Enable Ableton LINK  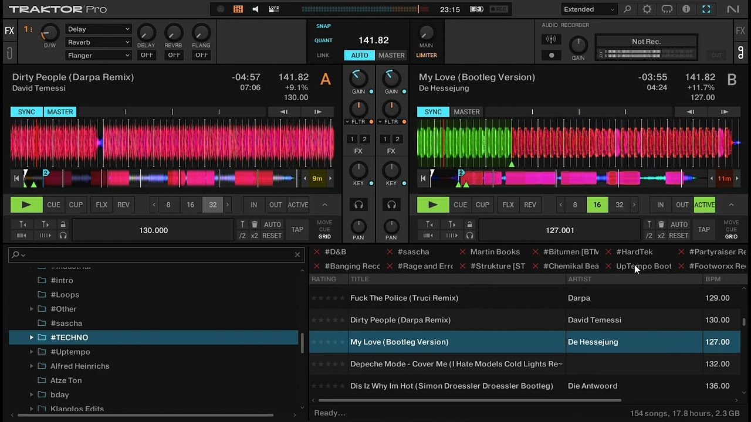point(323,55)
